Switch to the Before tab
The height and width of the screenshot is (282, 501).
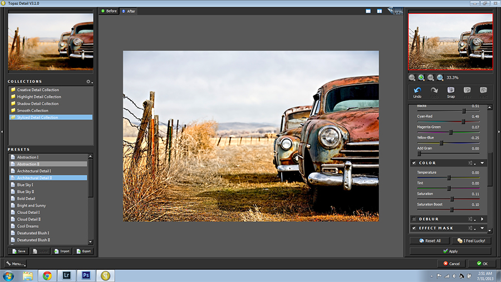(x=109, y=11)
